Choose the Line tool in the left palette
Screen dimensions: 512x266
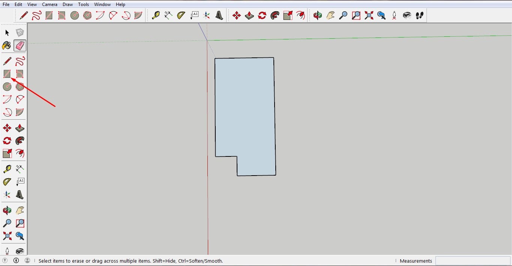tap(7, 61)
